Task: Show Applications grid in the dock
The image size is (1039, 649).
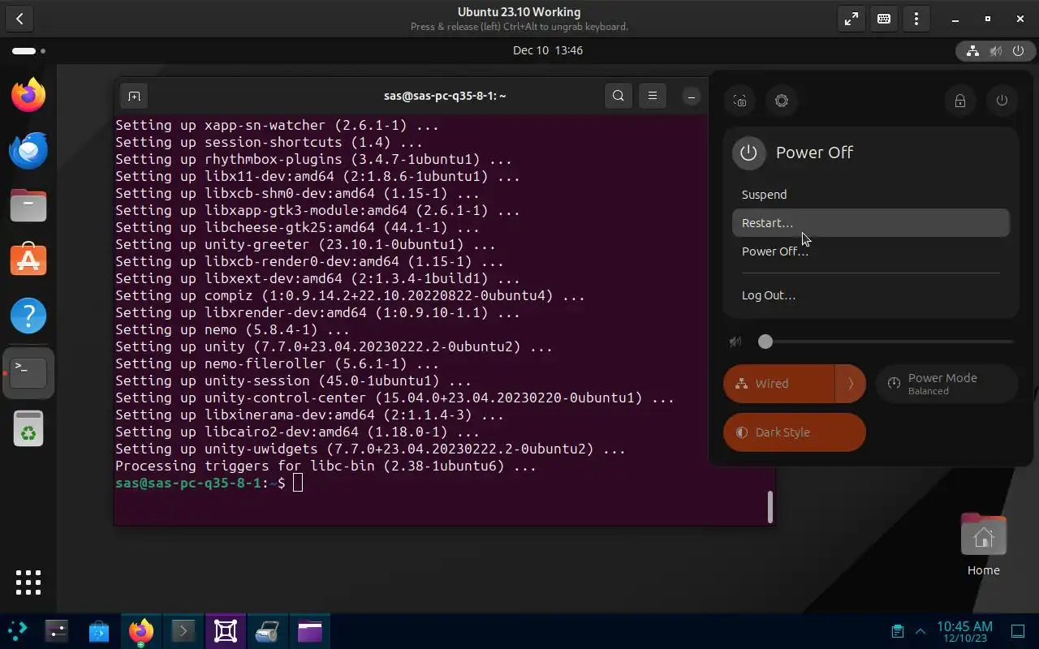Action: pos(28,582)
